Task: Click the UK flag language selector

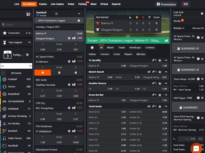Action: pyautogui.click(x=186, y=4)
